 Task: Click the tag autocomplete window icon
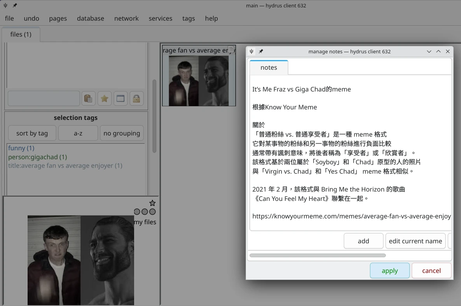click(x=120, y=98)
